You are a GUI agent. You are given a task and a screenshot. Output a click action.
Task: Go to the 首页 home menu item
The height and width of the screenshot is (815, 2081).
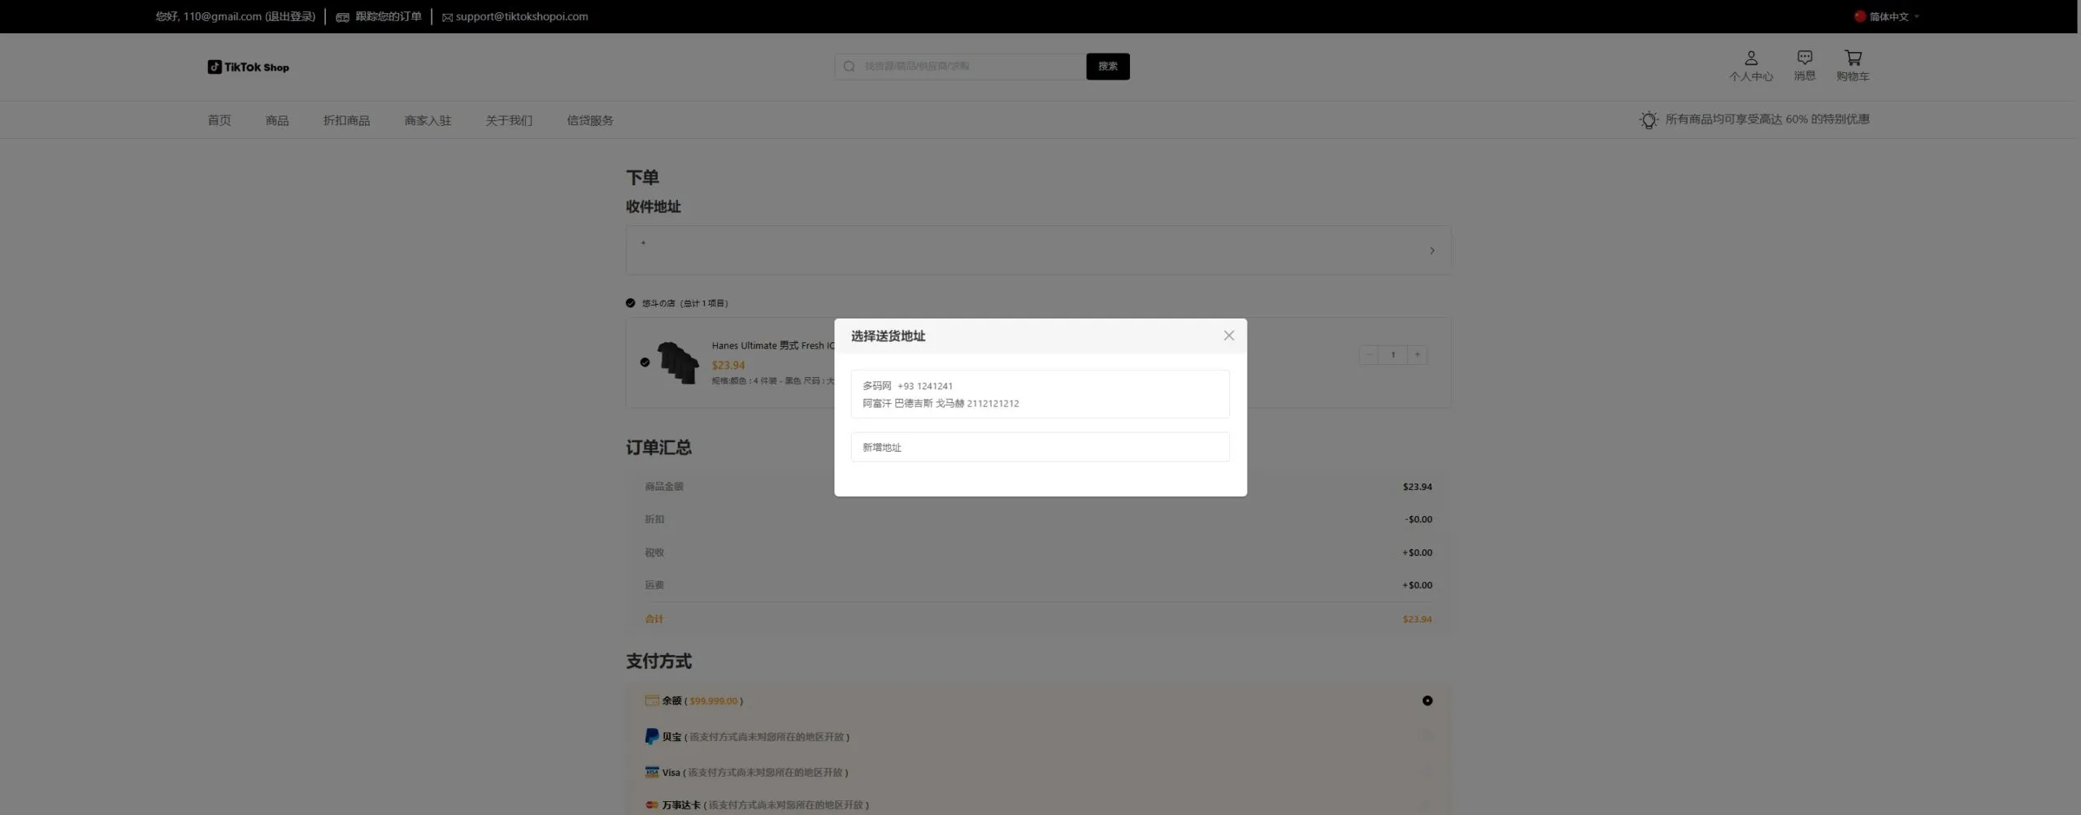pos(219,120)
